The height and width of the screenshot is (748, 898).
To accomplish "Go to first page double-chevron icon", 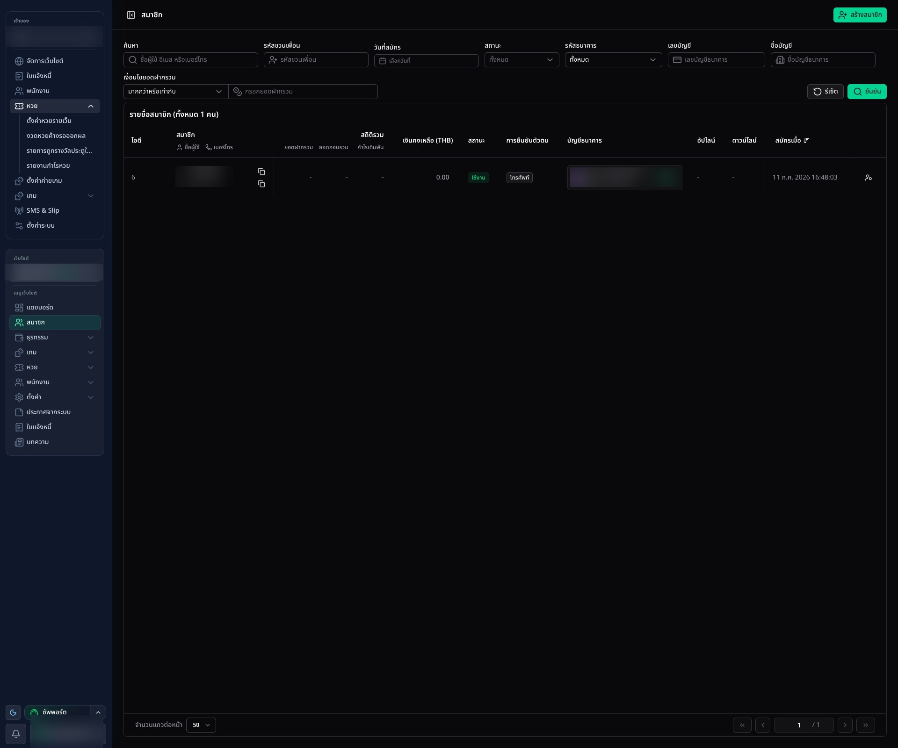I will pos(742,725).
